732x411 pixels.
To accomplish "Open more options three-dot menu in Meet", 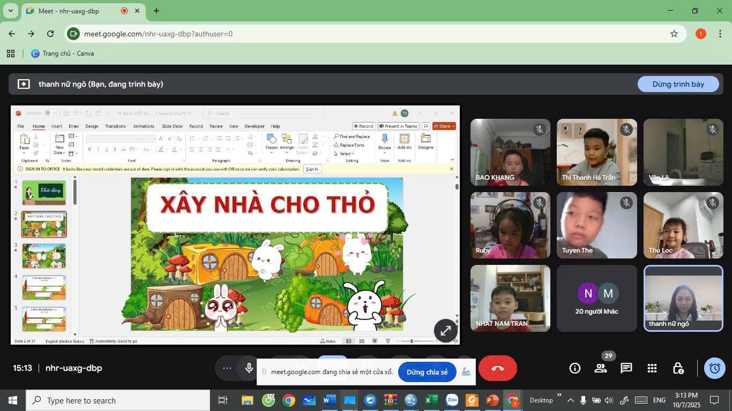I will click(x=227, y=368).
